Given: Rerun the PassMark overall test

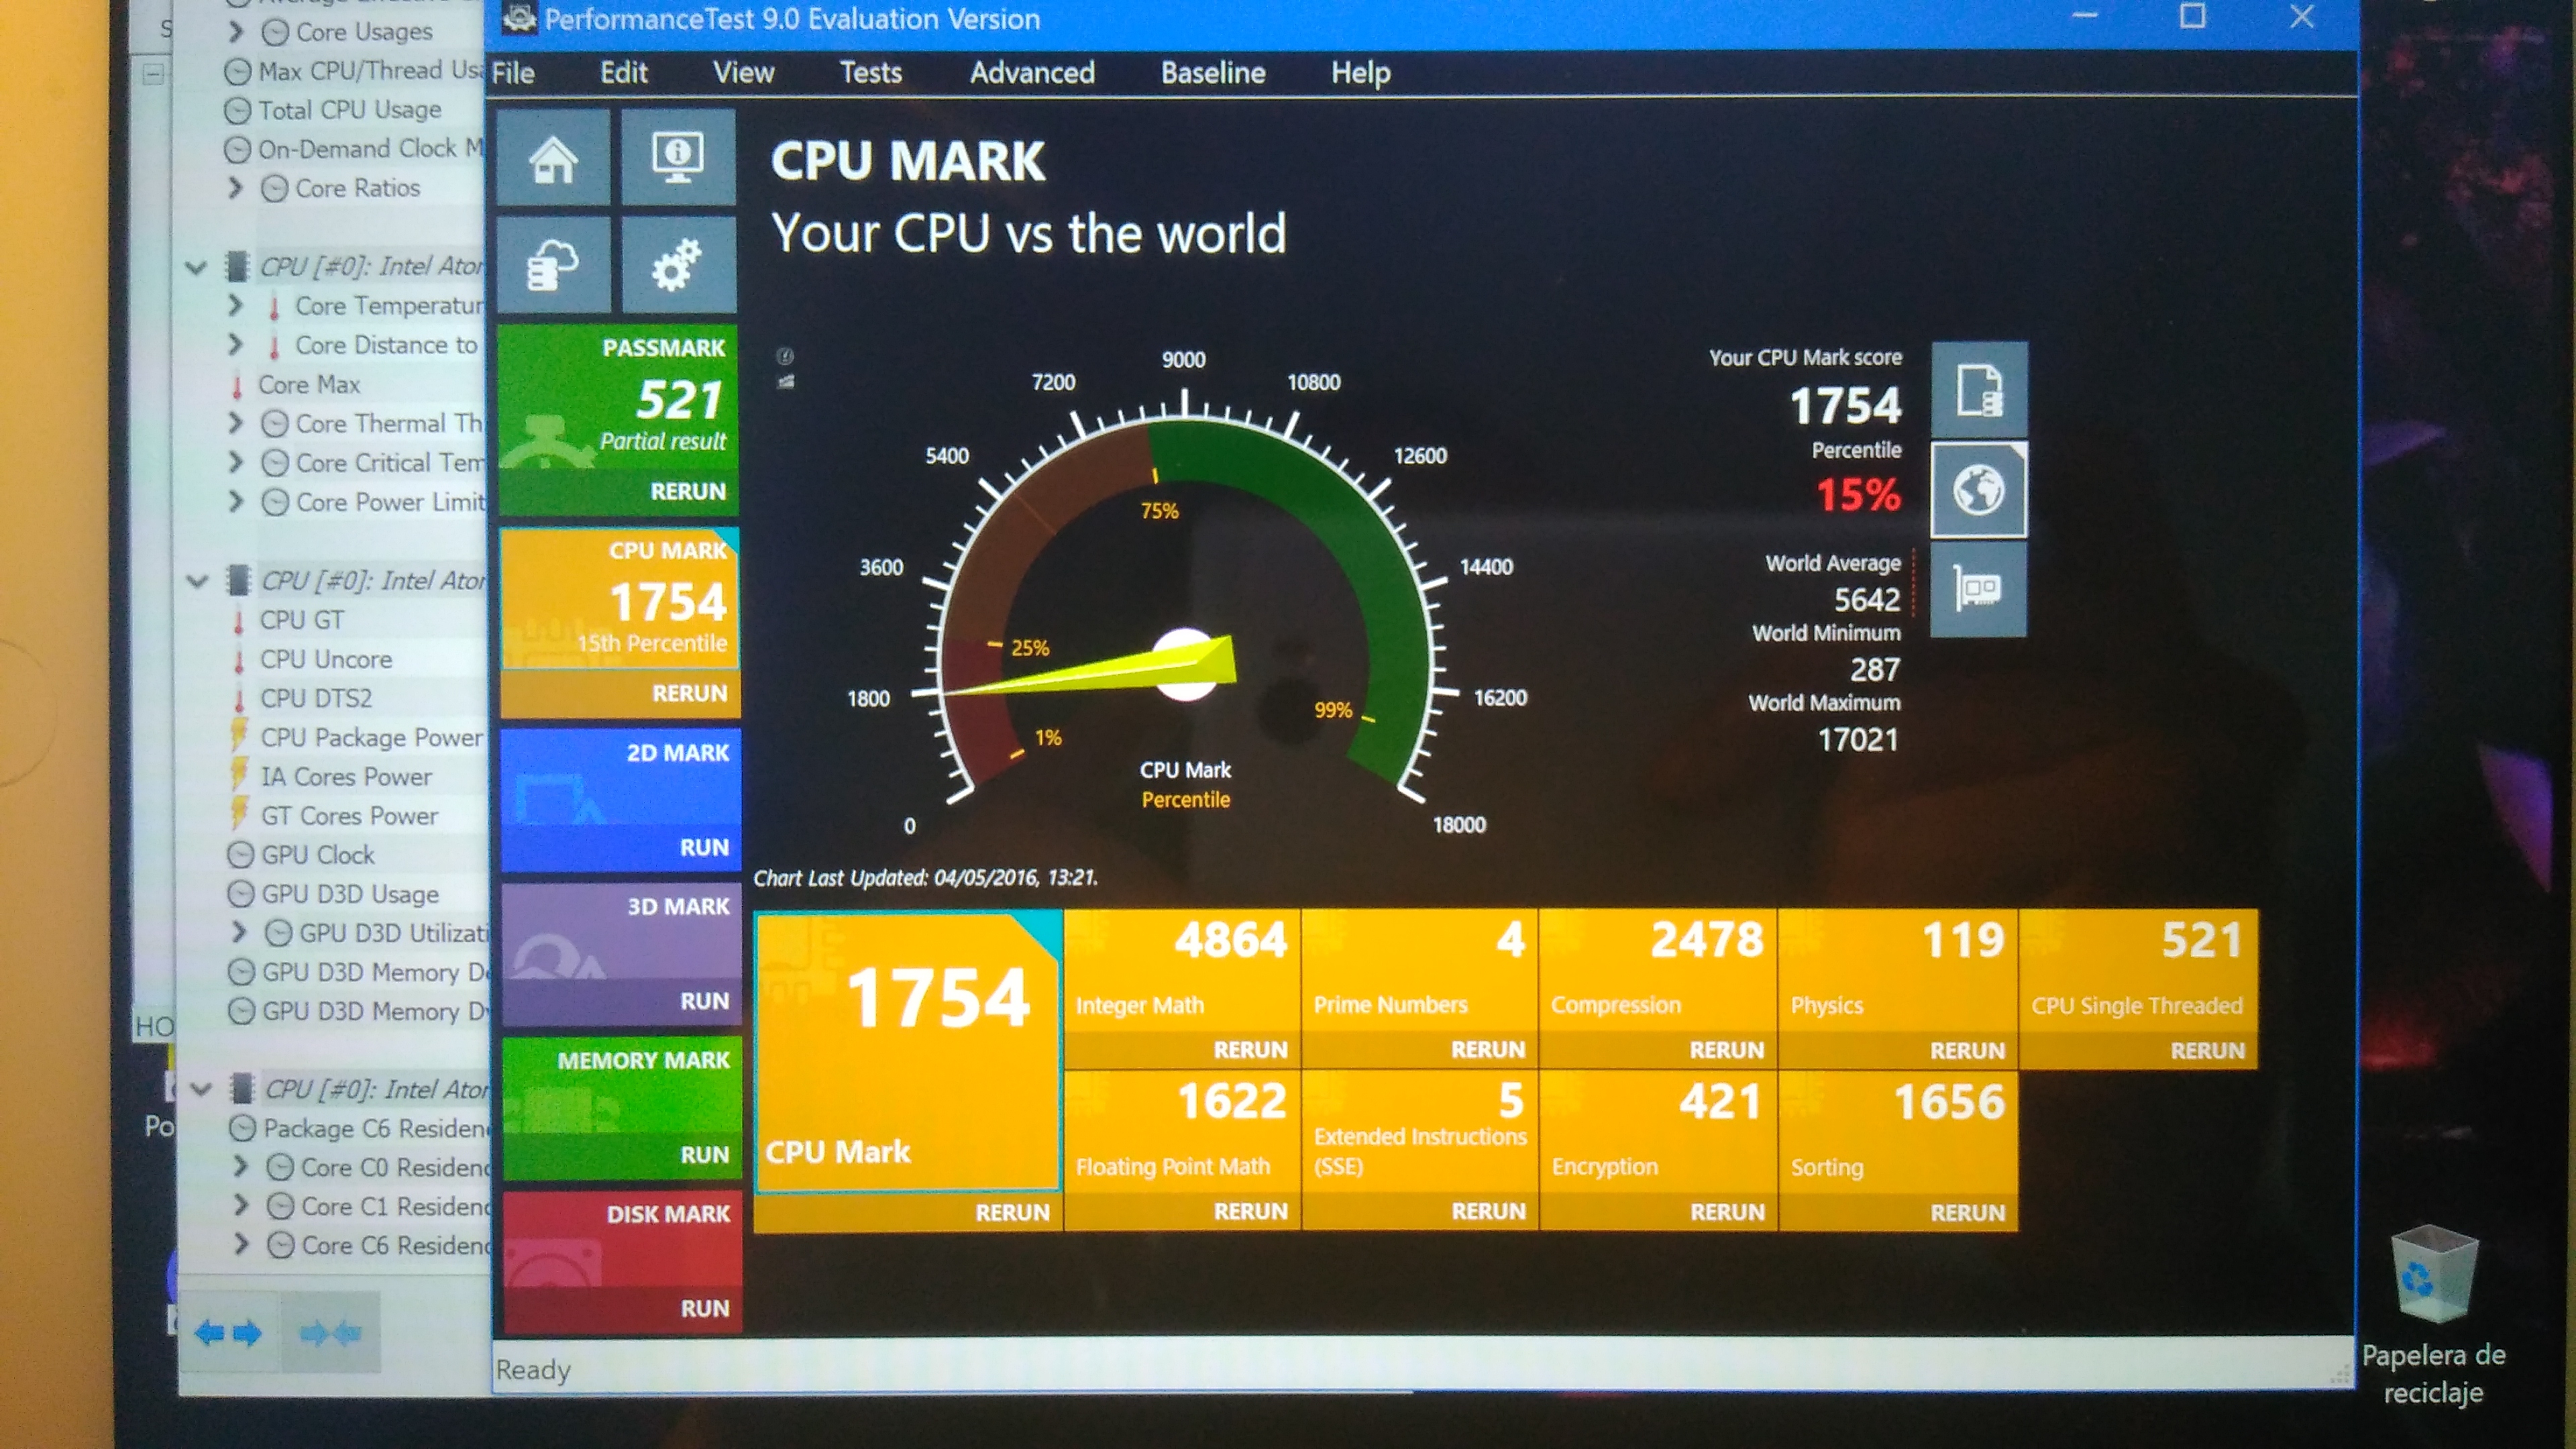Looking at the screenshot, I should 688,491.
